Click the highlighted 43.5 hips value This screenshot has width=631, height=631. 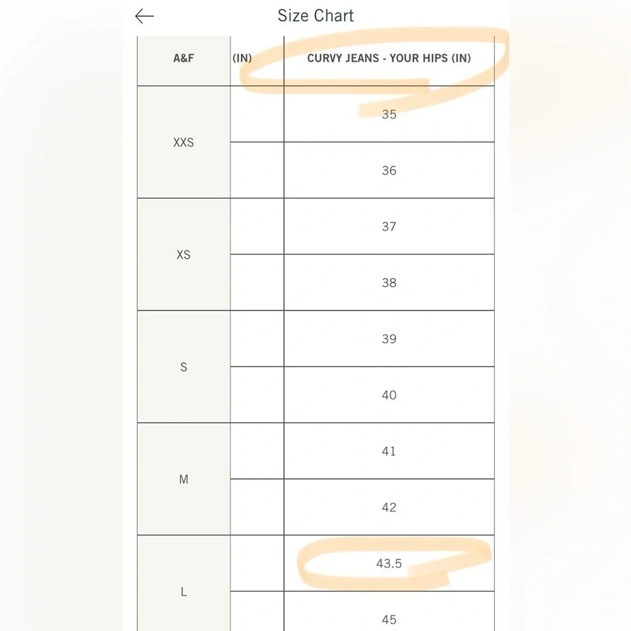(x=389, y=563)
